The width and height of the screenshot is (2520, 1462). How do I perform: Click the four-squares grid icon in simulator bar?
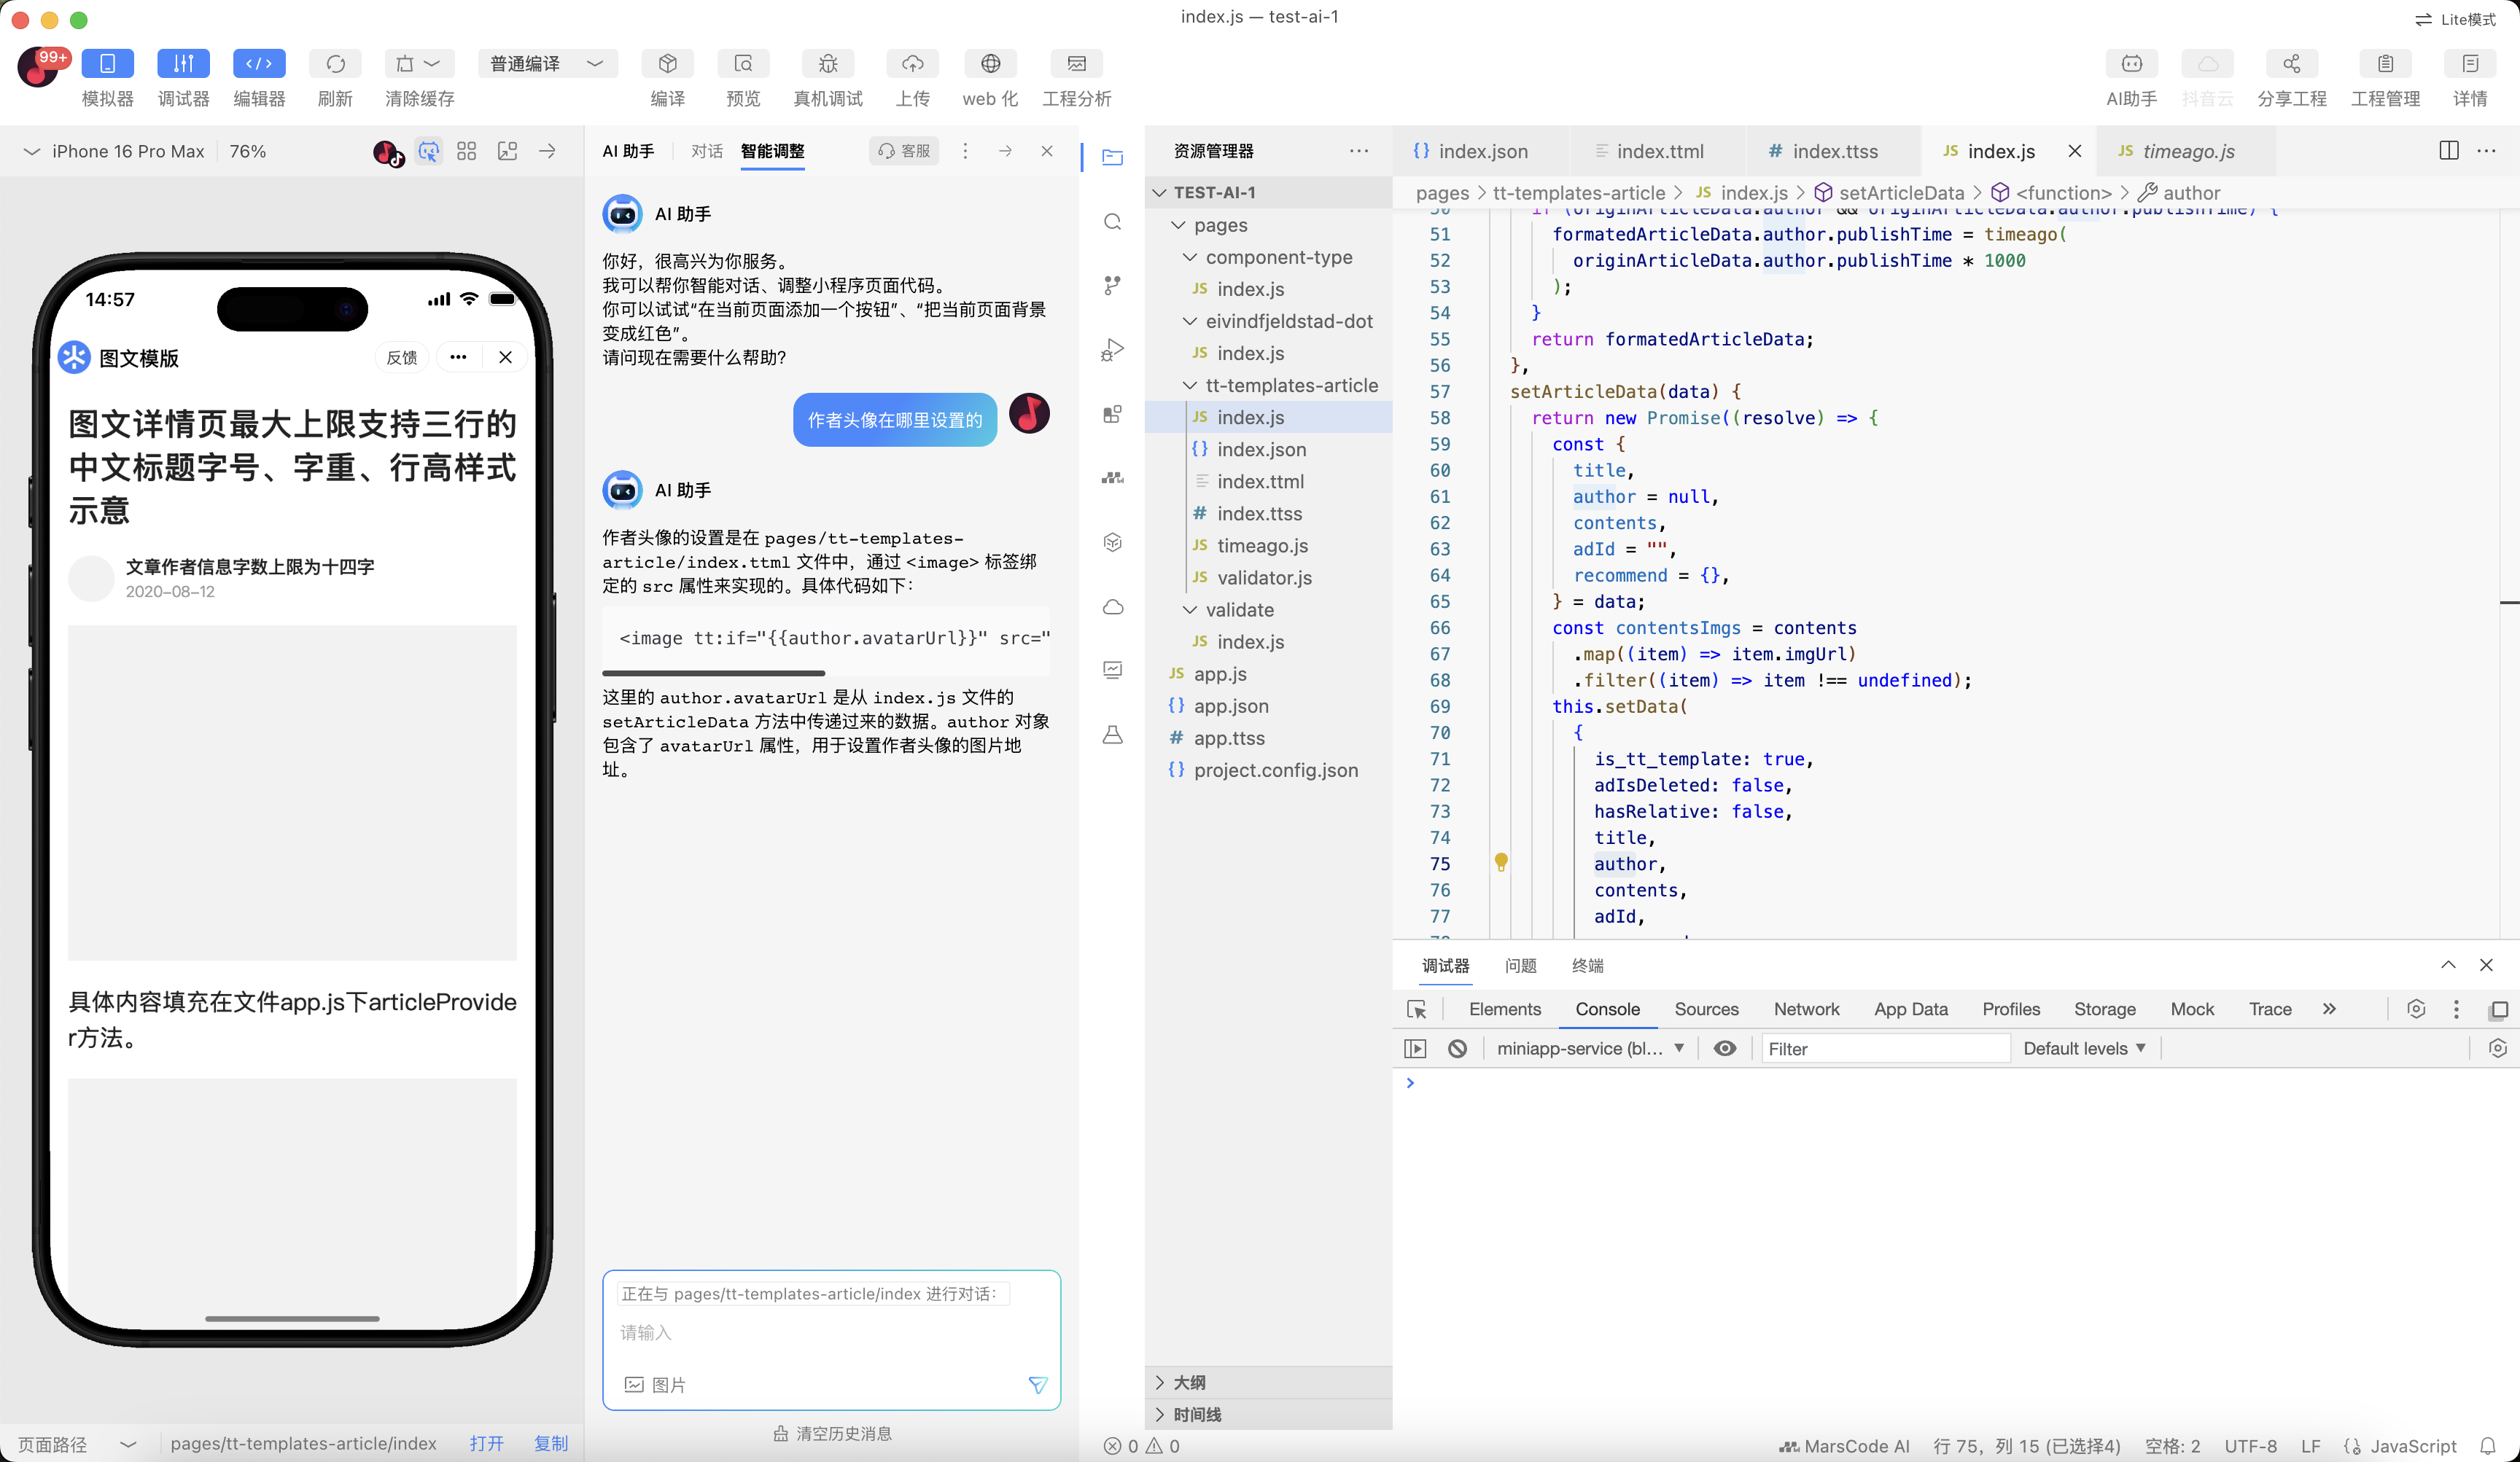[466, 151]
